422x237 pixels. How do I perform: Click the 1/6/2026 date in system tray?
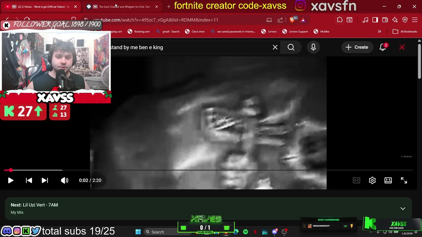pyautogui.click(x=407, y=233)
